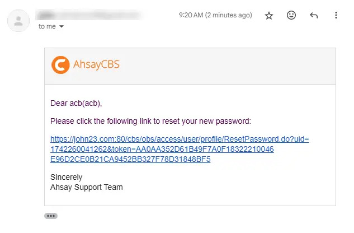Click the "to me" recipient label
Image resolution: width=354 pixels, height=233 pixels.
[x=47, y=26]
